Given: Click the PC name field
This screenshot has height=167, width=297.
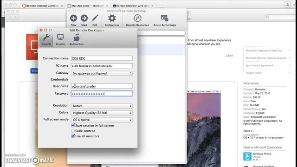Looking at the screenshot, I should (102, 66).
